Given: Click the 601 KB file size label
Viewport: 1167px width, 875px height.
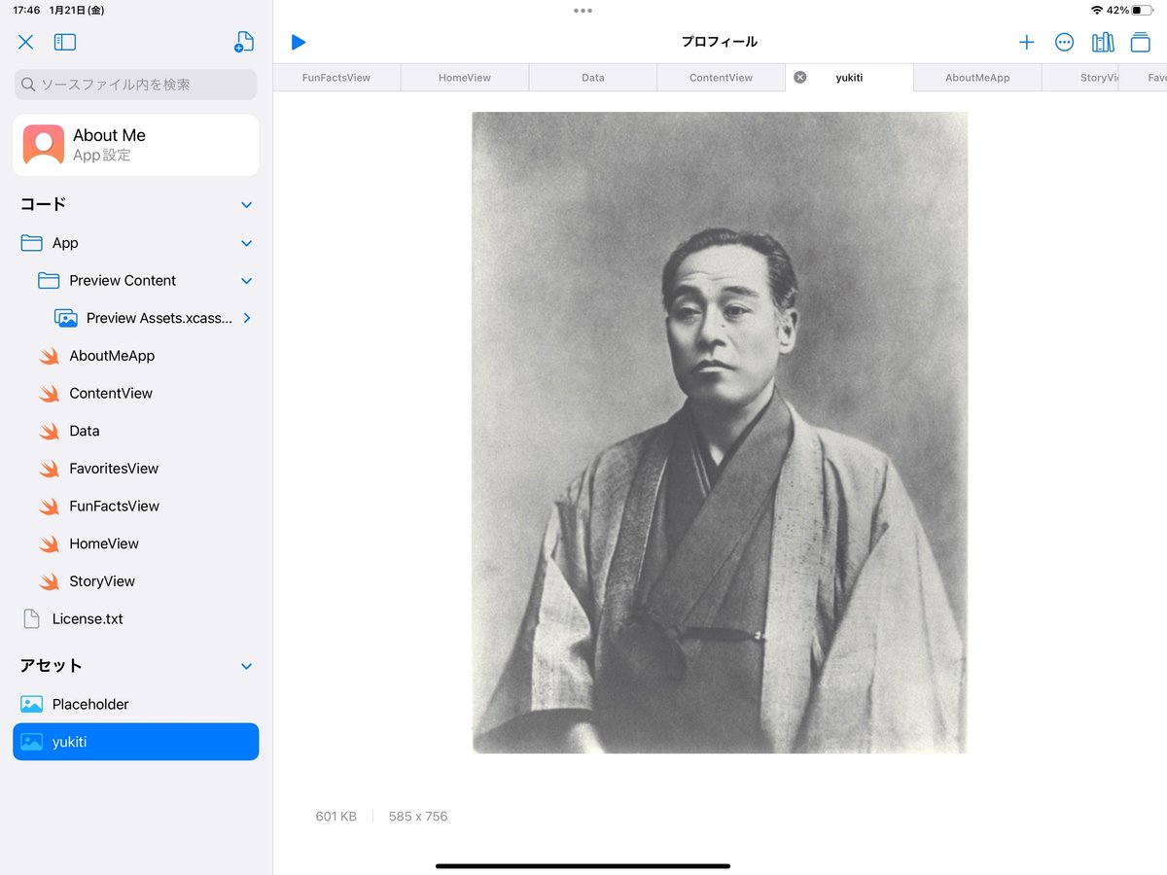Looking at the screenshot, I should (x=336, y=817).
